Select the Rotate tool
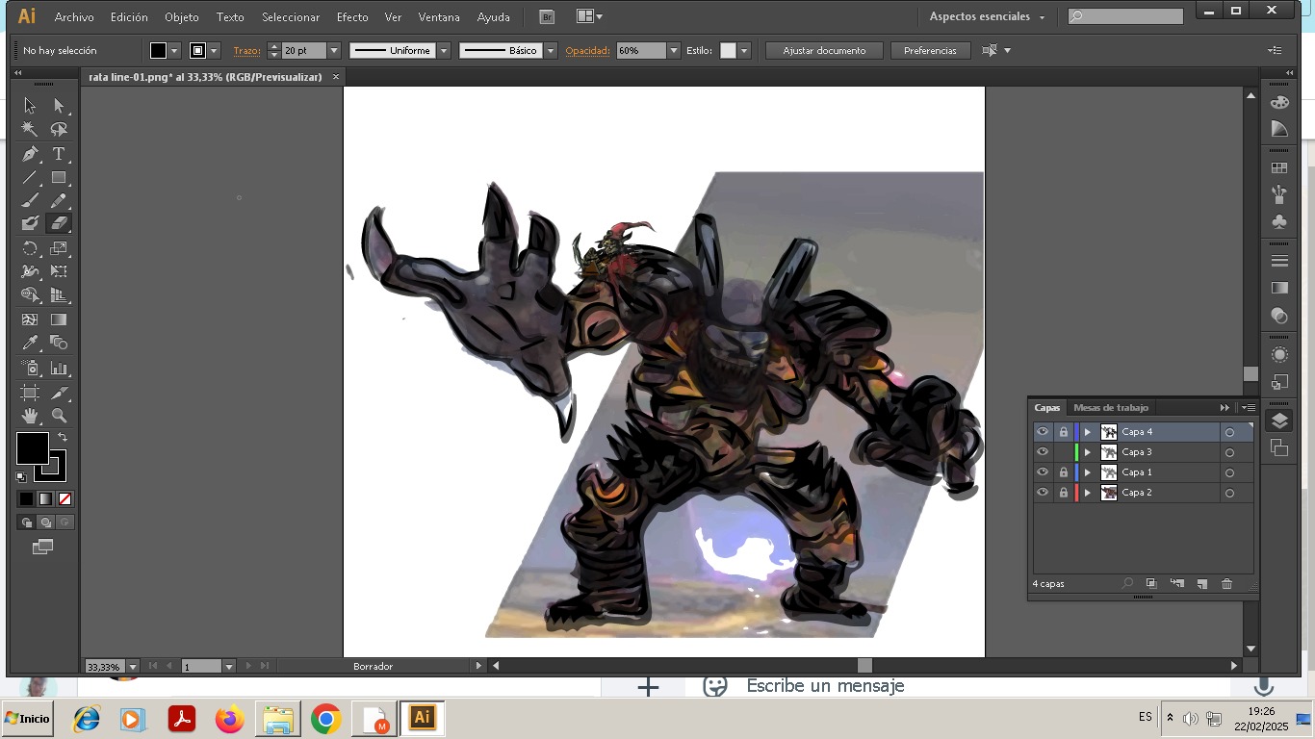 [30, 248]
